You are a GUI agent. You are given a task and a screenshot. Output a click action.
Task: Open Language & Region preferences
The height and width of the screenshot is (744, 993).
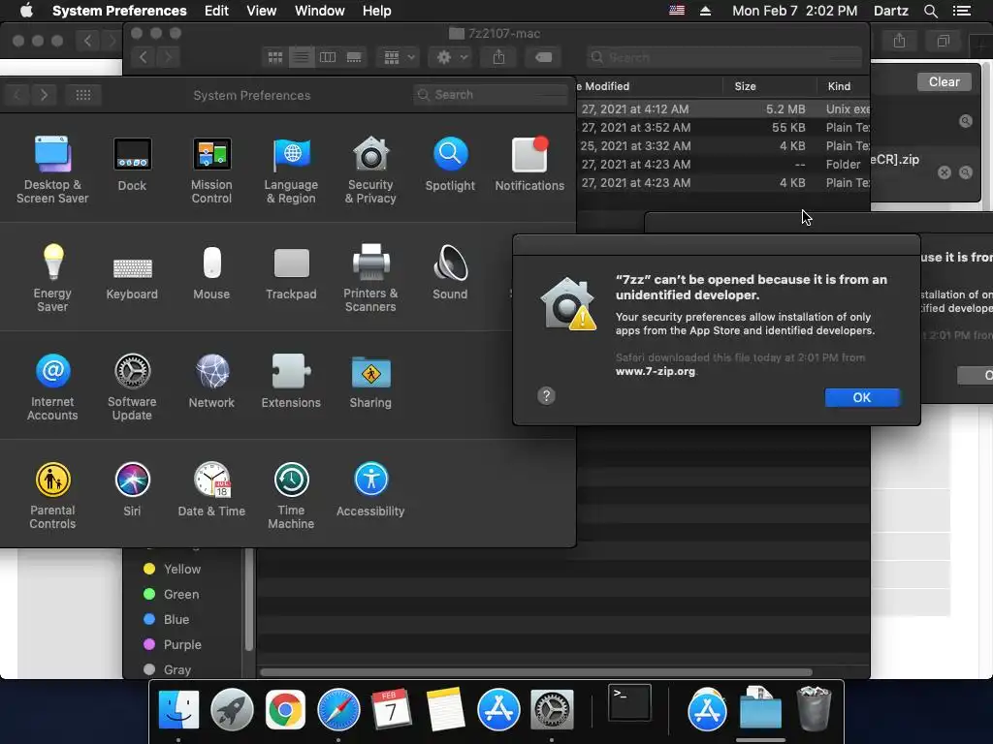click(291, 170)
